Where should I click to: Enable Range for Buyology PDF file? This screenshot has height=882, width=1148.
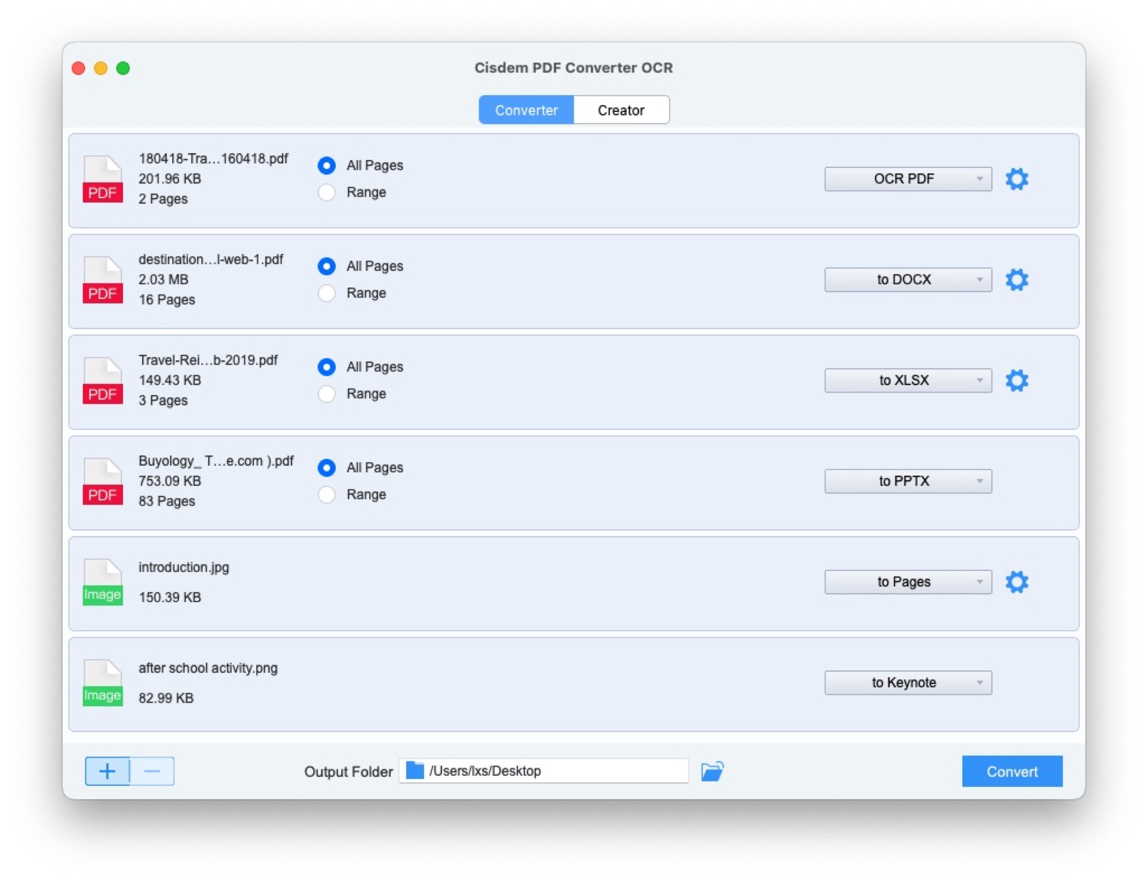click(326, 494)
